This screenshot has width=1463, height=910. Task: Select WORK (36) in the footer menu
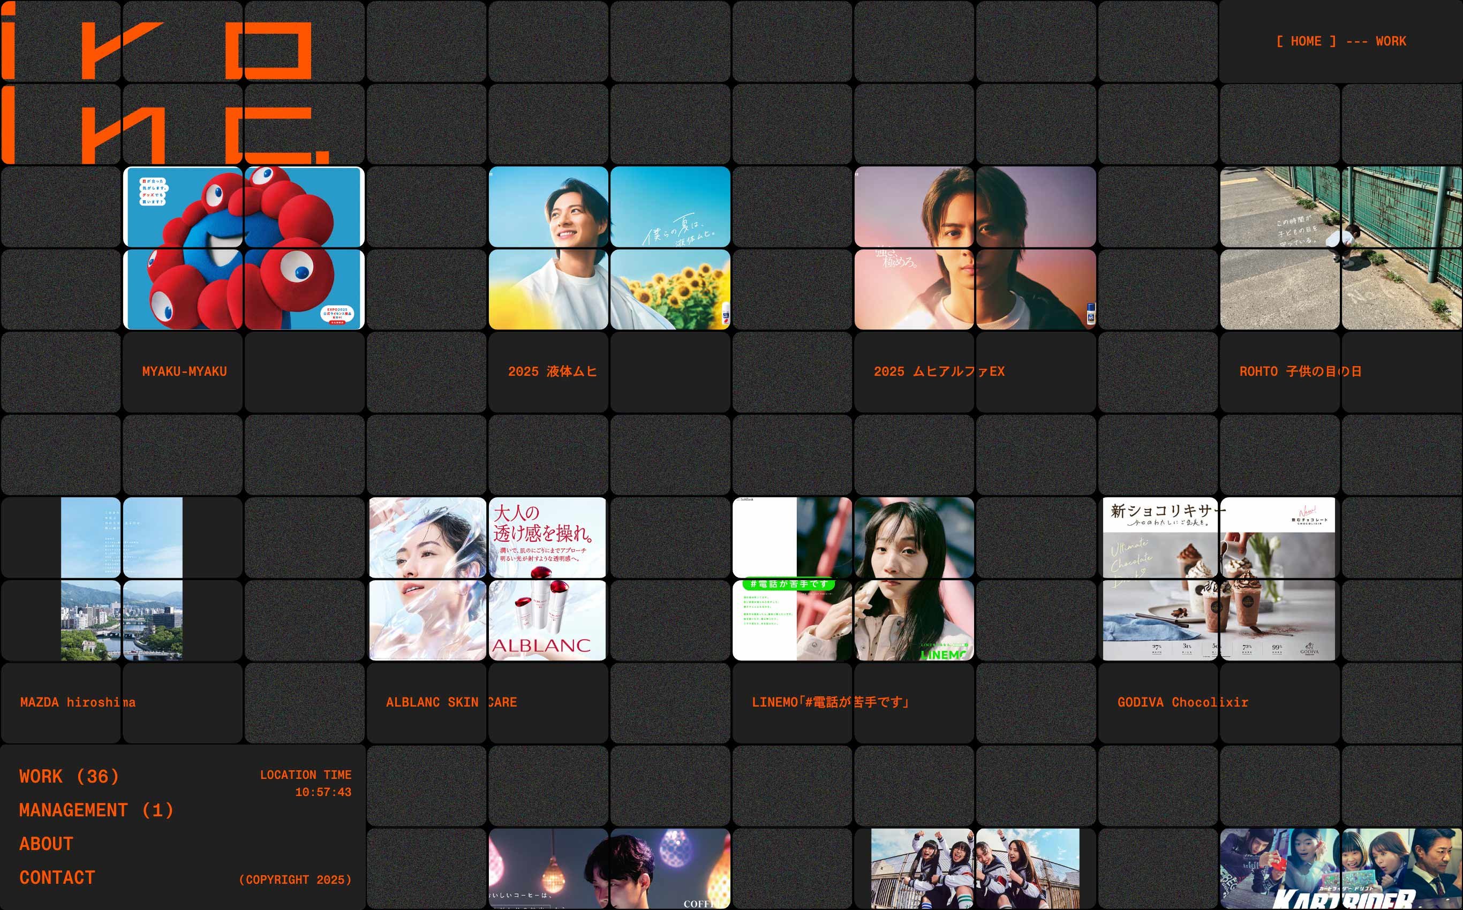pos(69,776)
